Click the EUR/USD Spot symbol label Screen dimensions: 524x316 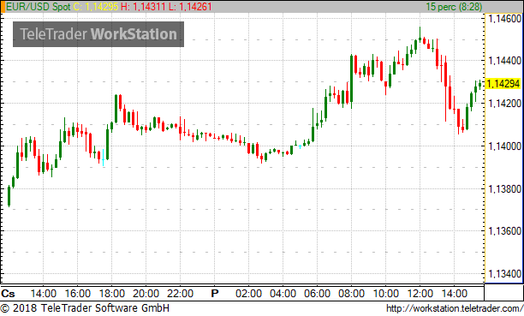click(39, 7)
